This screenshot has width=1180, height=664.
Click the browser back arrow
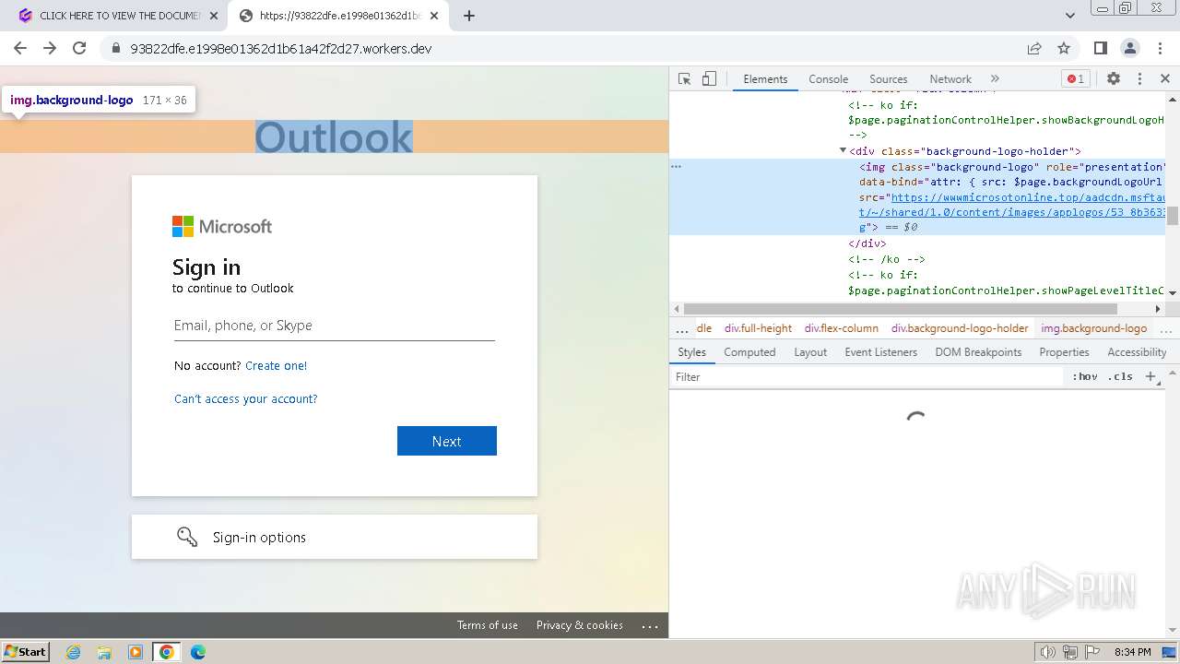pos(20,48)
